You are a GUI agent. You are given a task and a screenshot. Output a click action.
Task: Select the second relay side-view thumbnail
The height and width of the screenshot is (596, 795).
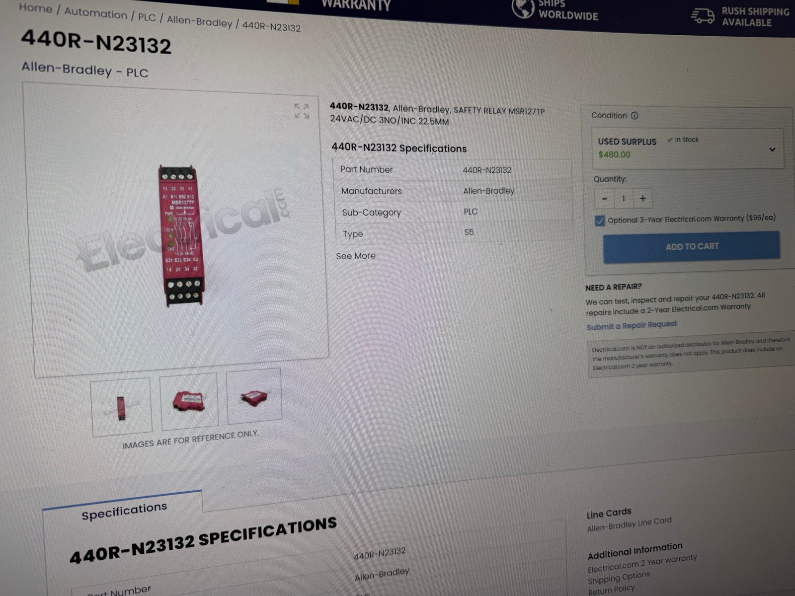[189, 401]
